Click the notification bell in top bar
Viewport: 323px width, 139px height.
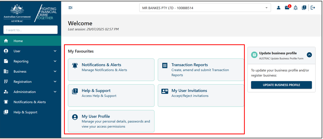[x=296, y=8]
